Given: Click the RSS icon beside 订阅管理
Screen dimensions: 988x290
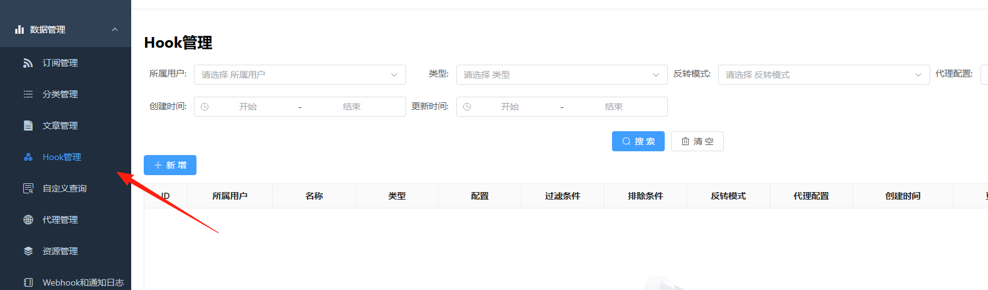Looking at the screenshot, I should tap(28, 63).
